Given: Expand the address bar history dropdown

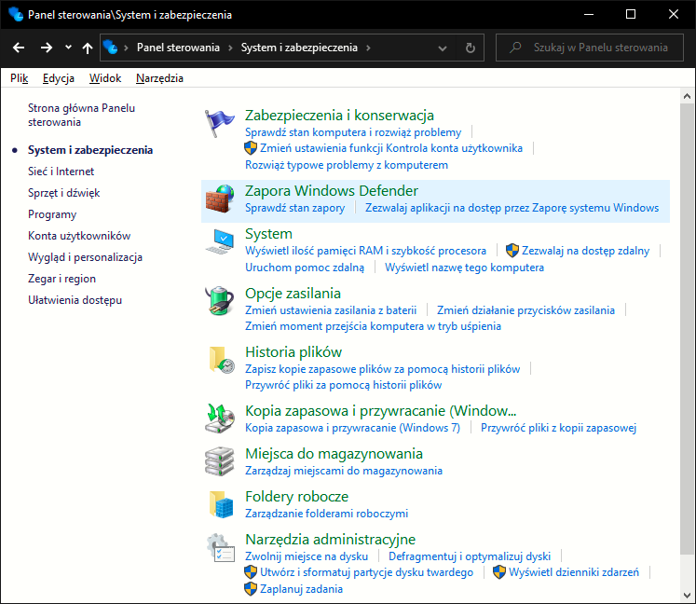Looking at the screenshot, I should pos(442,48).
